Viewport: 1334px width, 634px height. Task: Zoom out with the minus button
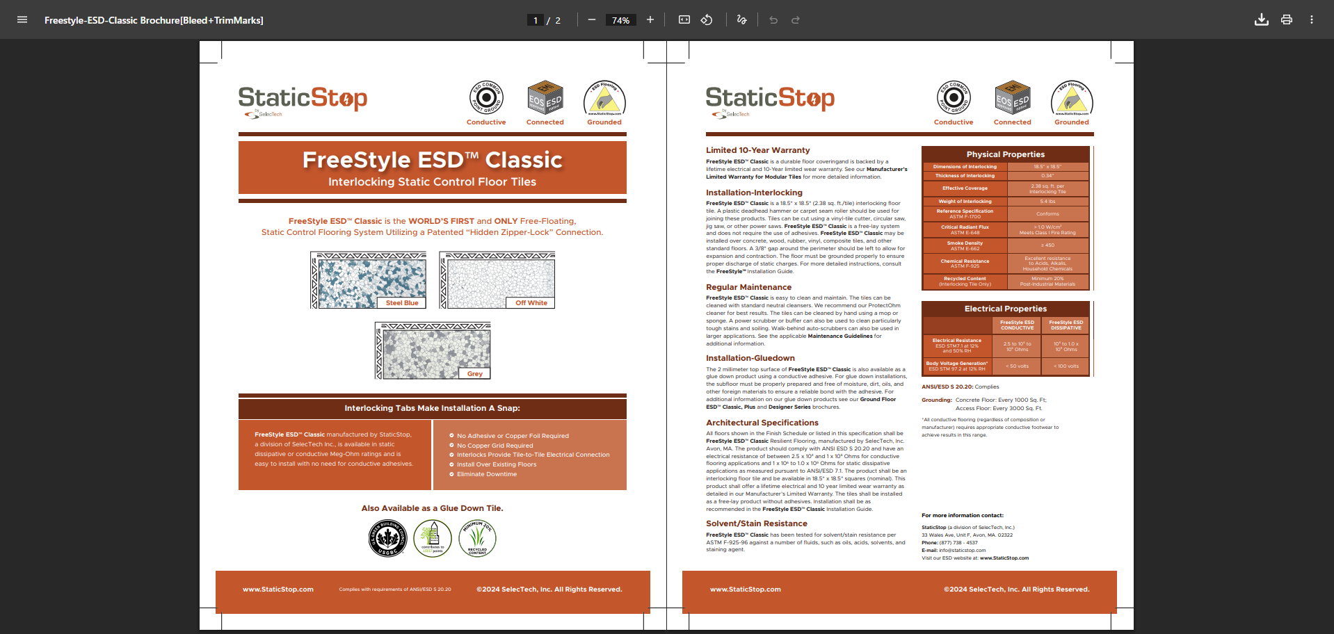[x=592, y=19]
